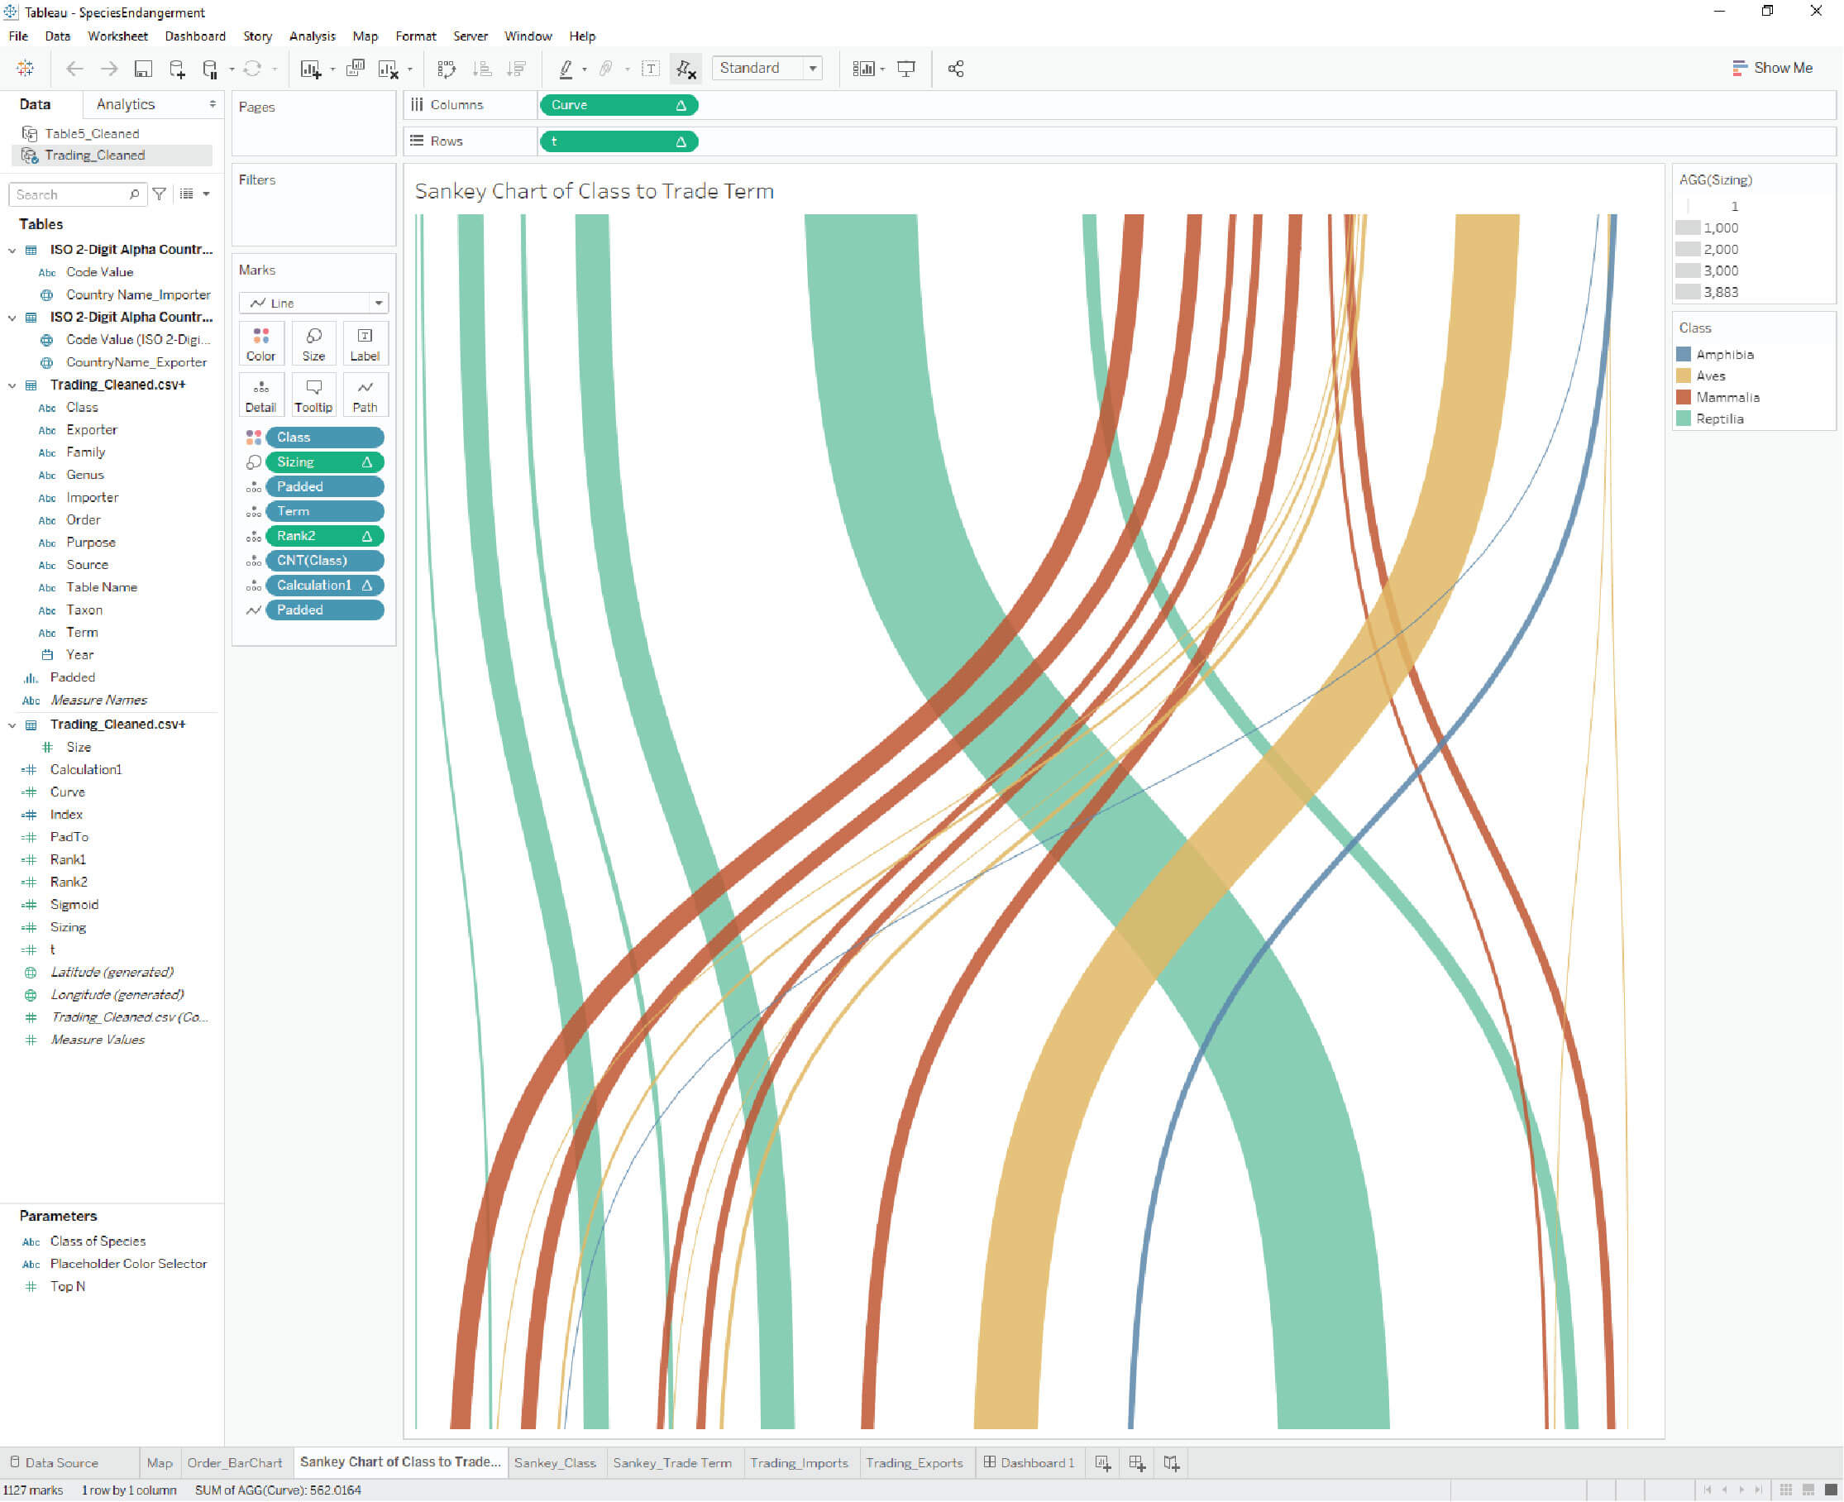Click the Reptilia color legend swatch
Viewport: 1844px width, 1502px height.
[x=1683, y=419]
